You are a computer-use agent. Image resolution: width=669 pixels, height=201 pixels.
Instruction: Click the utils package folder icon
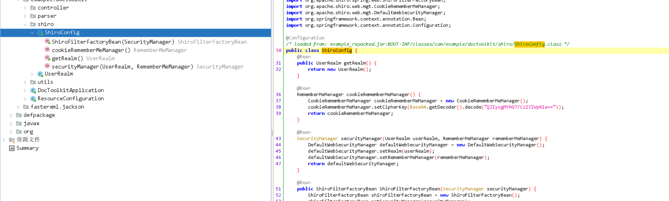(x=33, y=82)
